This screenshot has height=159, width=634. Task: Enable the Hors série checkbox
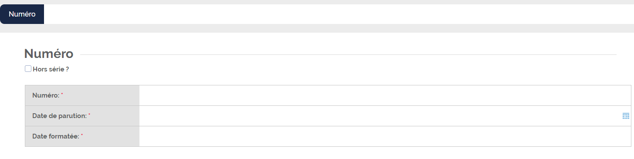pyautogui.click(x=28, y=68)
